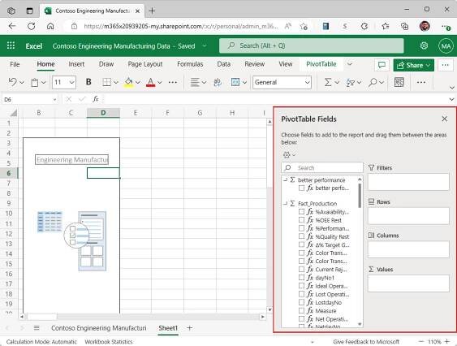The height and width of the screenshot is (346, 457).
Task: Click Give Feedback to Microsoft
Action: click(366, 342)
